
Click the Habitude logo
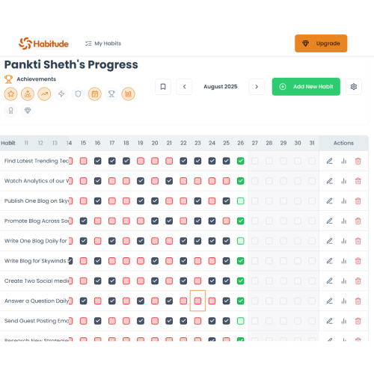click(x=43, y=43)
